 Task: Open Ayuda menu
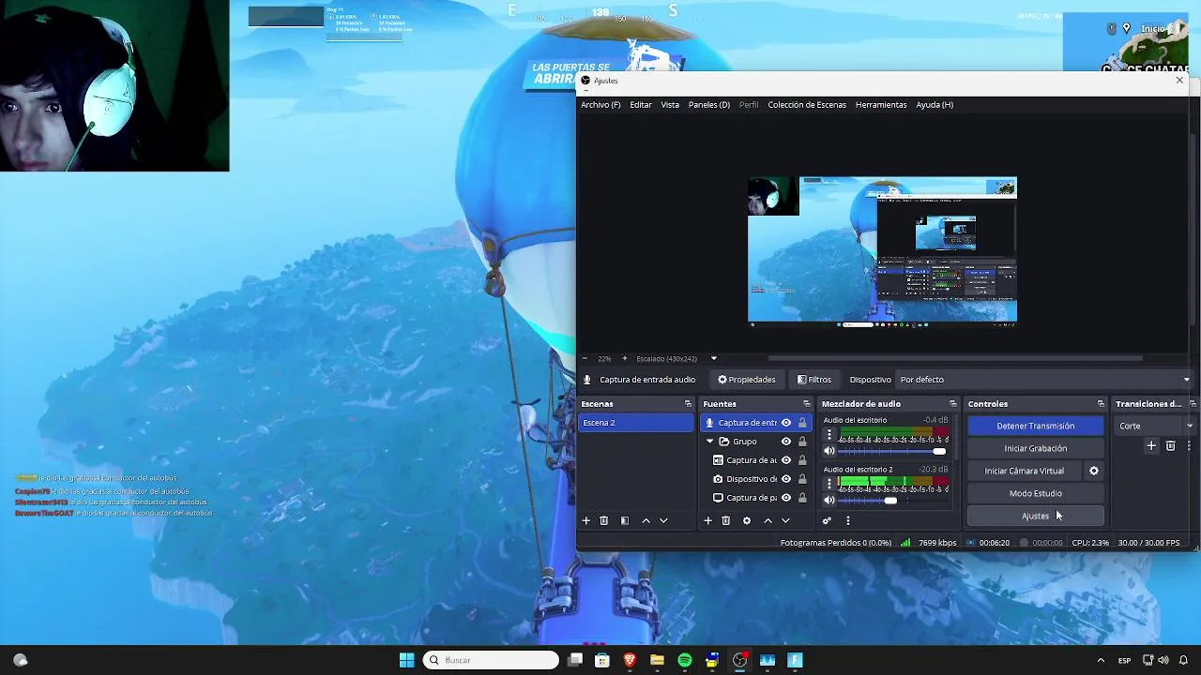click(935, 105)
